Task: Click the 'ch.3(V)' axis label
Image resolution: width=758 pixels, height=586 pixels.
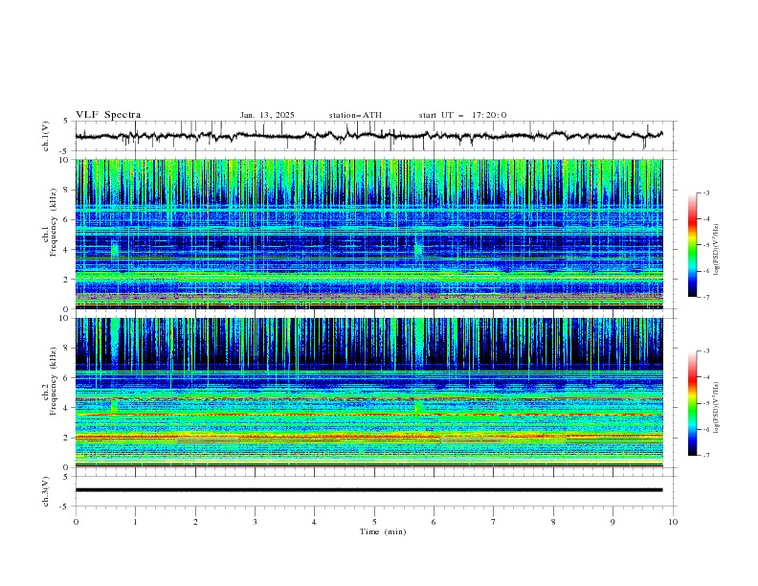Action: [46, 491]
